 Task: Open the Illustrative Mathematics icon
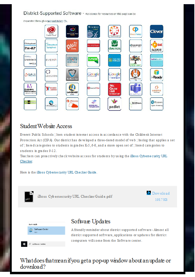point(30,89)
